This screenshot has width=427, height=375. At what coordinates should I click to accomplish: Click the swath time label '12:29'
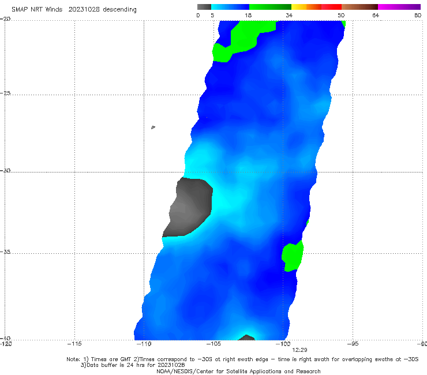click(x=299, y=350)
